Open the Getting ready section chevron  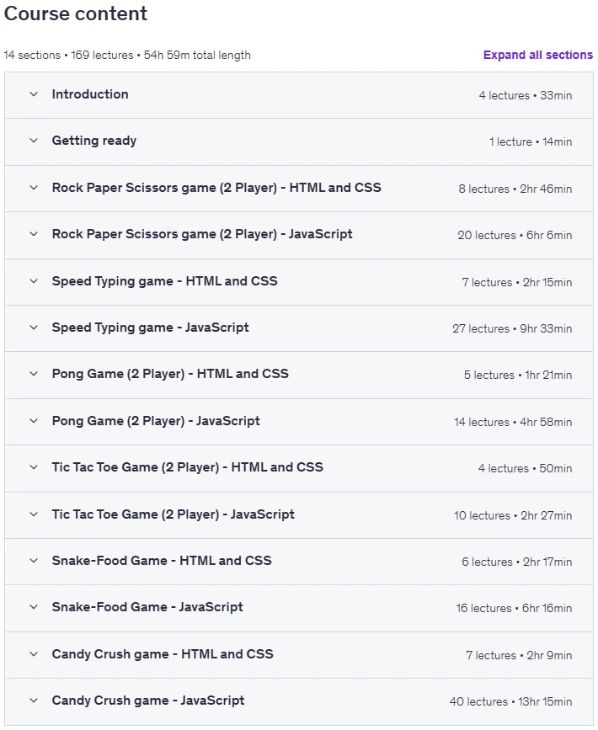click(x=34, y=141)
